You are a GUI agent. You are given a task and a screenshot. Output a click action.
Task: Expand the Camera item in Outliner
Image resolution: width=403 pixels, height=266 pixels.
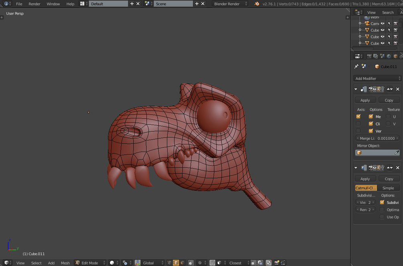360,23
